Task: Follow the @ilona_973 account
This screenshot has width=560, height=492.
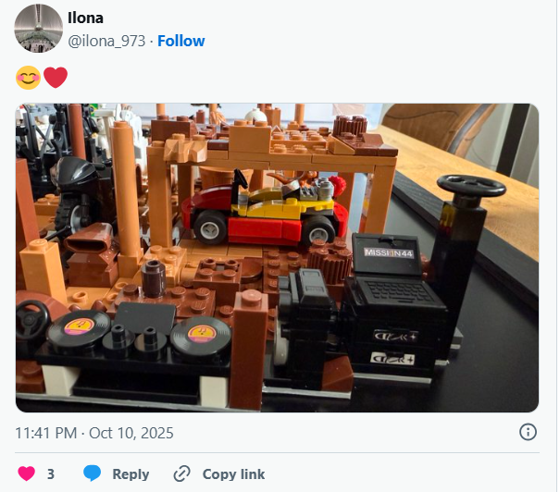Action: pos(181,41)
